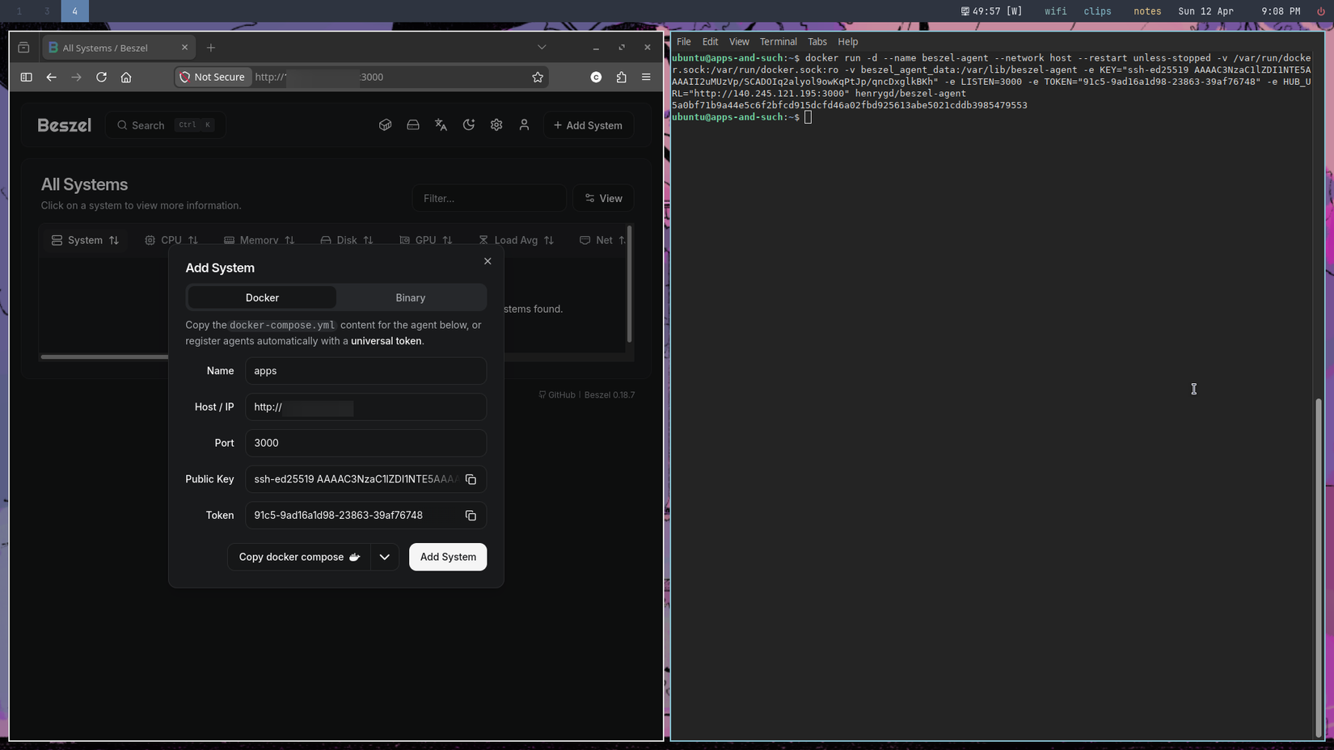Screen dimensions: 1334x750
Task: Close the All Systems / Beszel tab
Action: [x=184, y=48]
